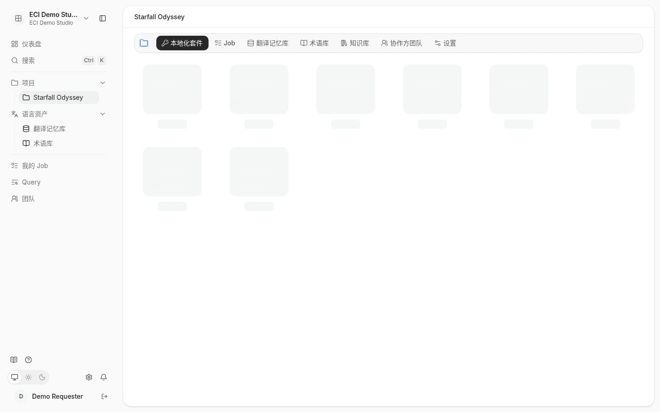This screenshot has width=660, height=412.
Task: Click the log out icon
Action: (x=104, y=396)
